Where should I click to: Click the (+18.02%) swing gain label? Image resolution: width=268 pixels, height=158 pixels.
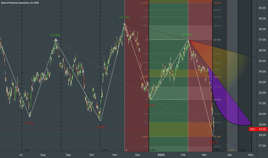point(188,34)
